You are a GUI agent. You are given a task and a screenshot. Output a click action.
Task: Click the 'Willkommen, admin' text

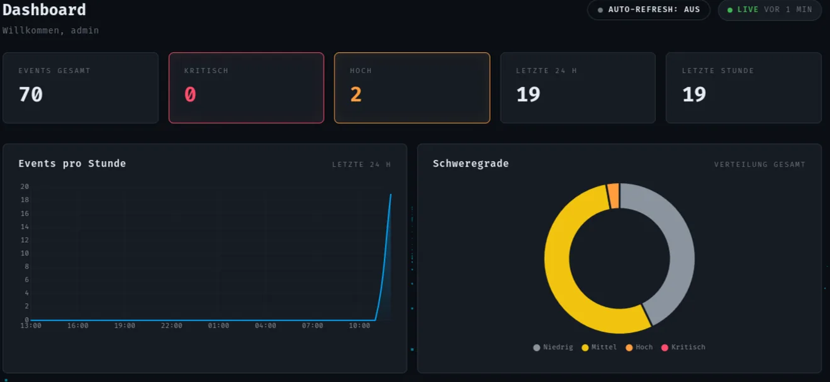(x=50, y=30)
